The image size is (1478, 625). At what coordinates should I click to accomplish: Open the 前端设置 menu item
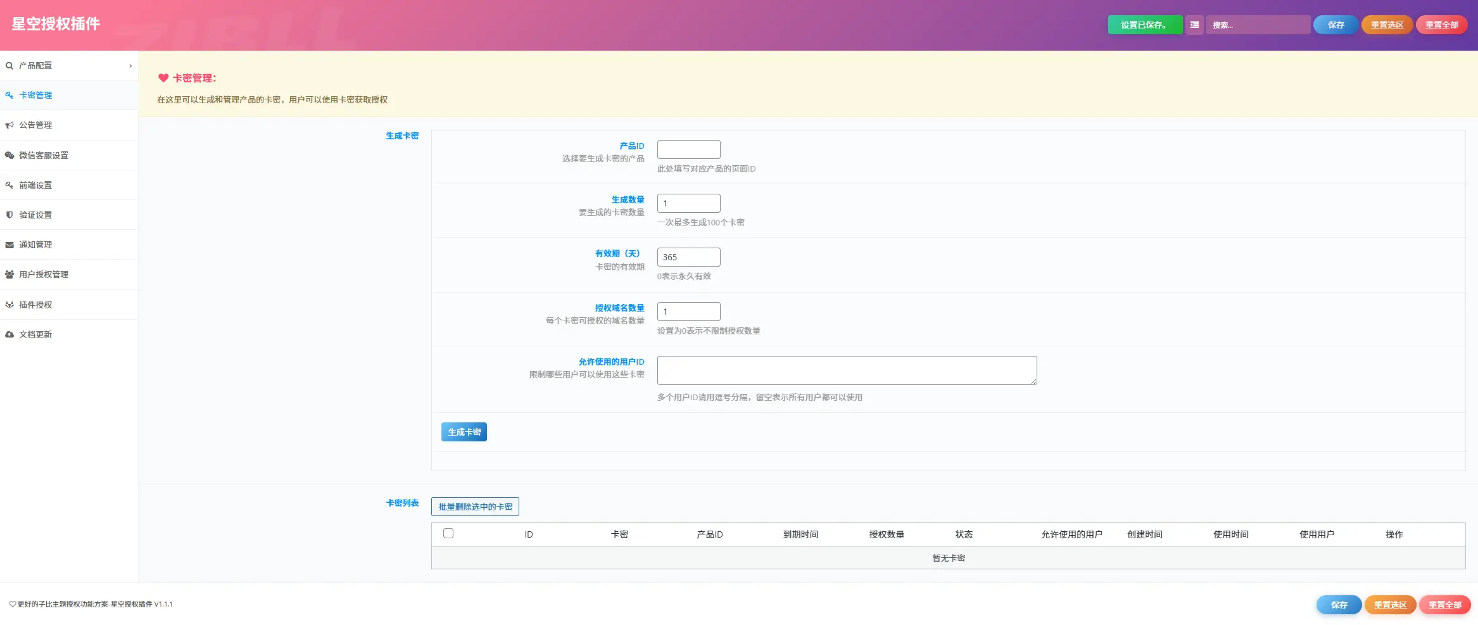35,186
